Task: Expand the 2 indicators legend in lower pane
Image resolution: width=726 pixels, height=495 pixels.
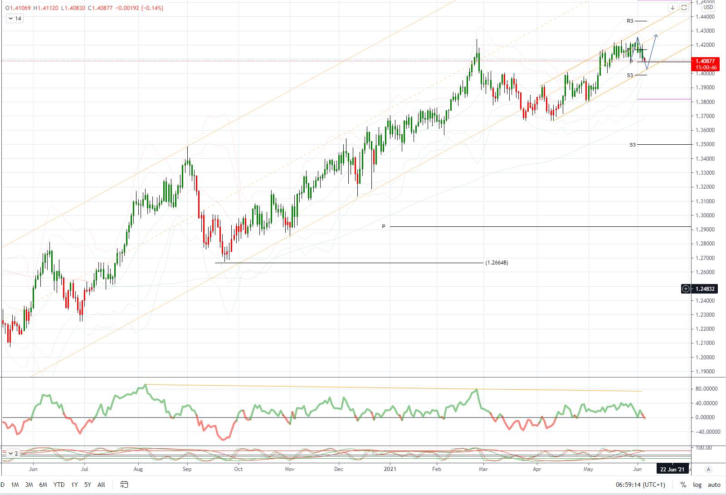Action: click(13, 453)
